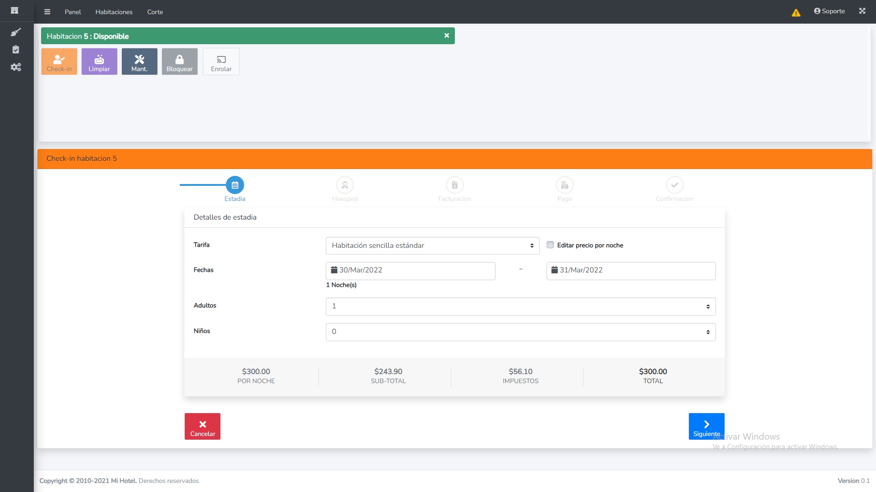Click the red Cancelar button
Screen dimensions: 876x492
point(203,426)
